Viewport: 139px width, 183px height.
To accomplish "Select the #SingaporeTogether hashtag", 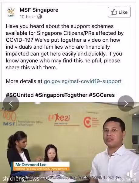I will point(61,95).
